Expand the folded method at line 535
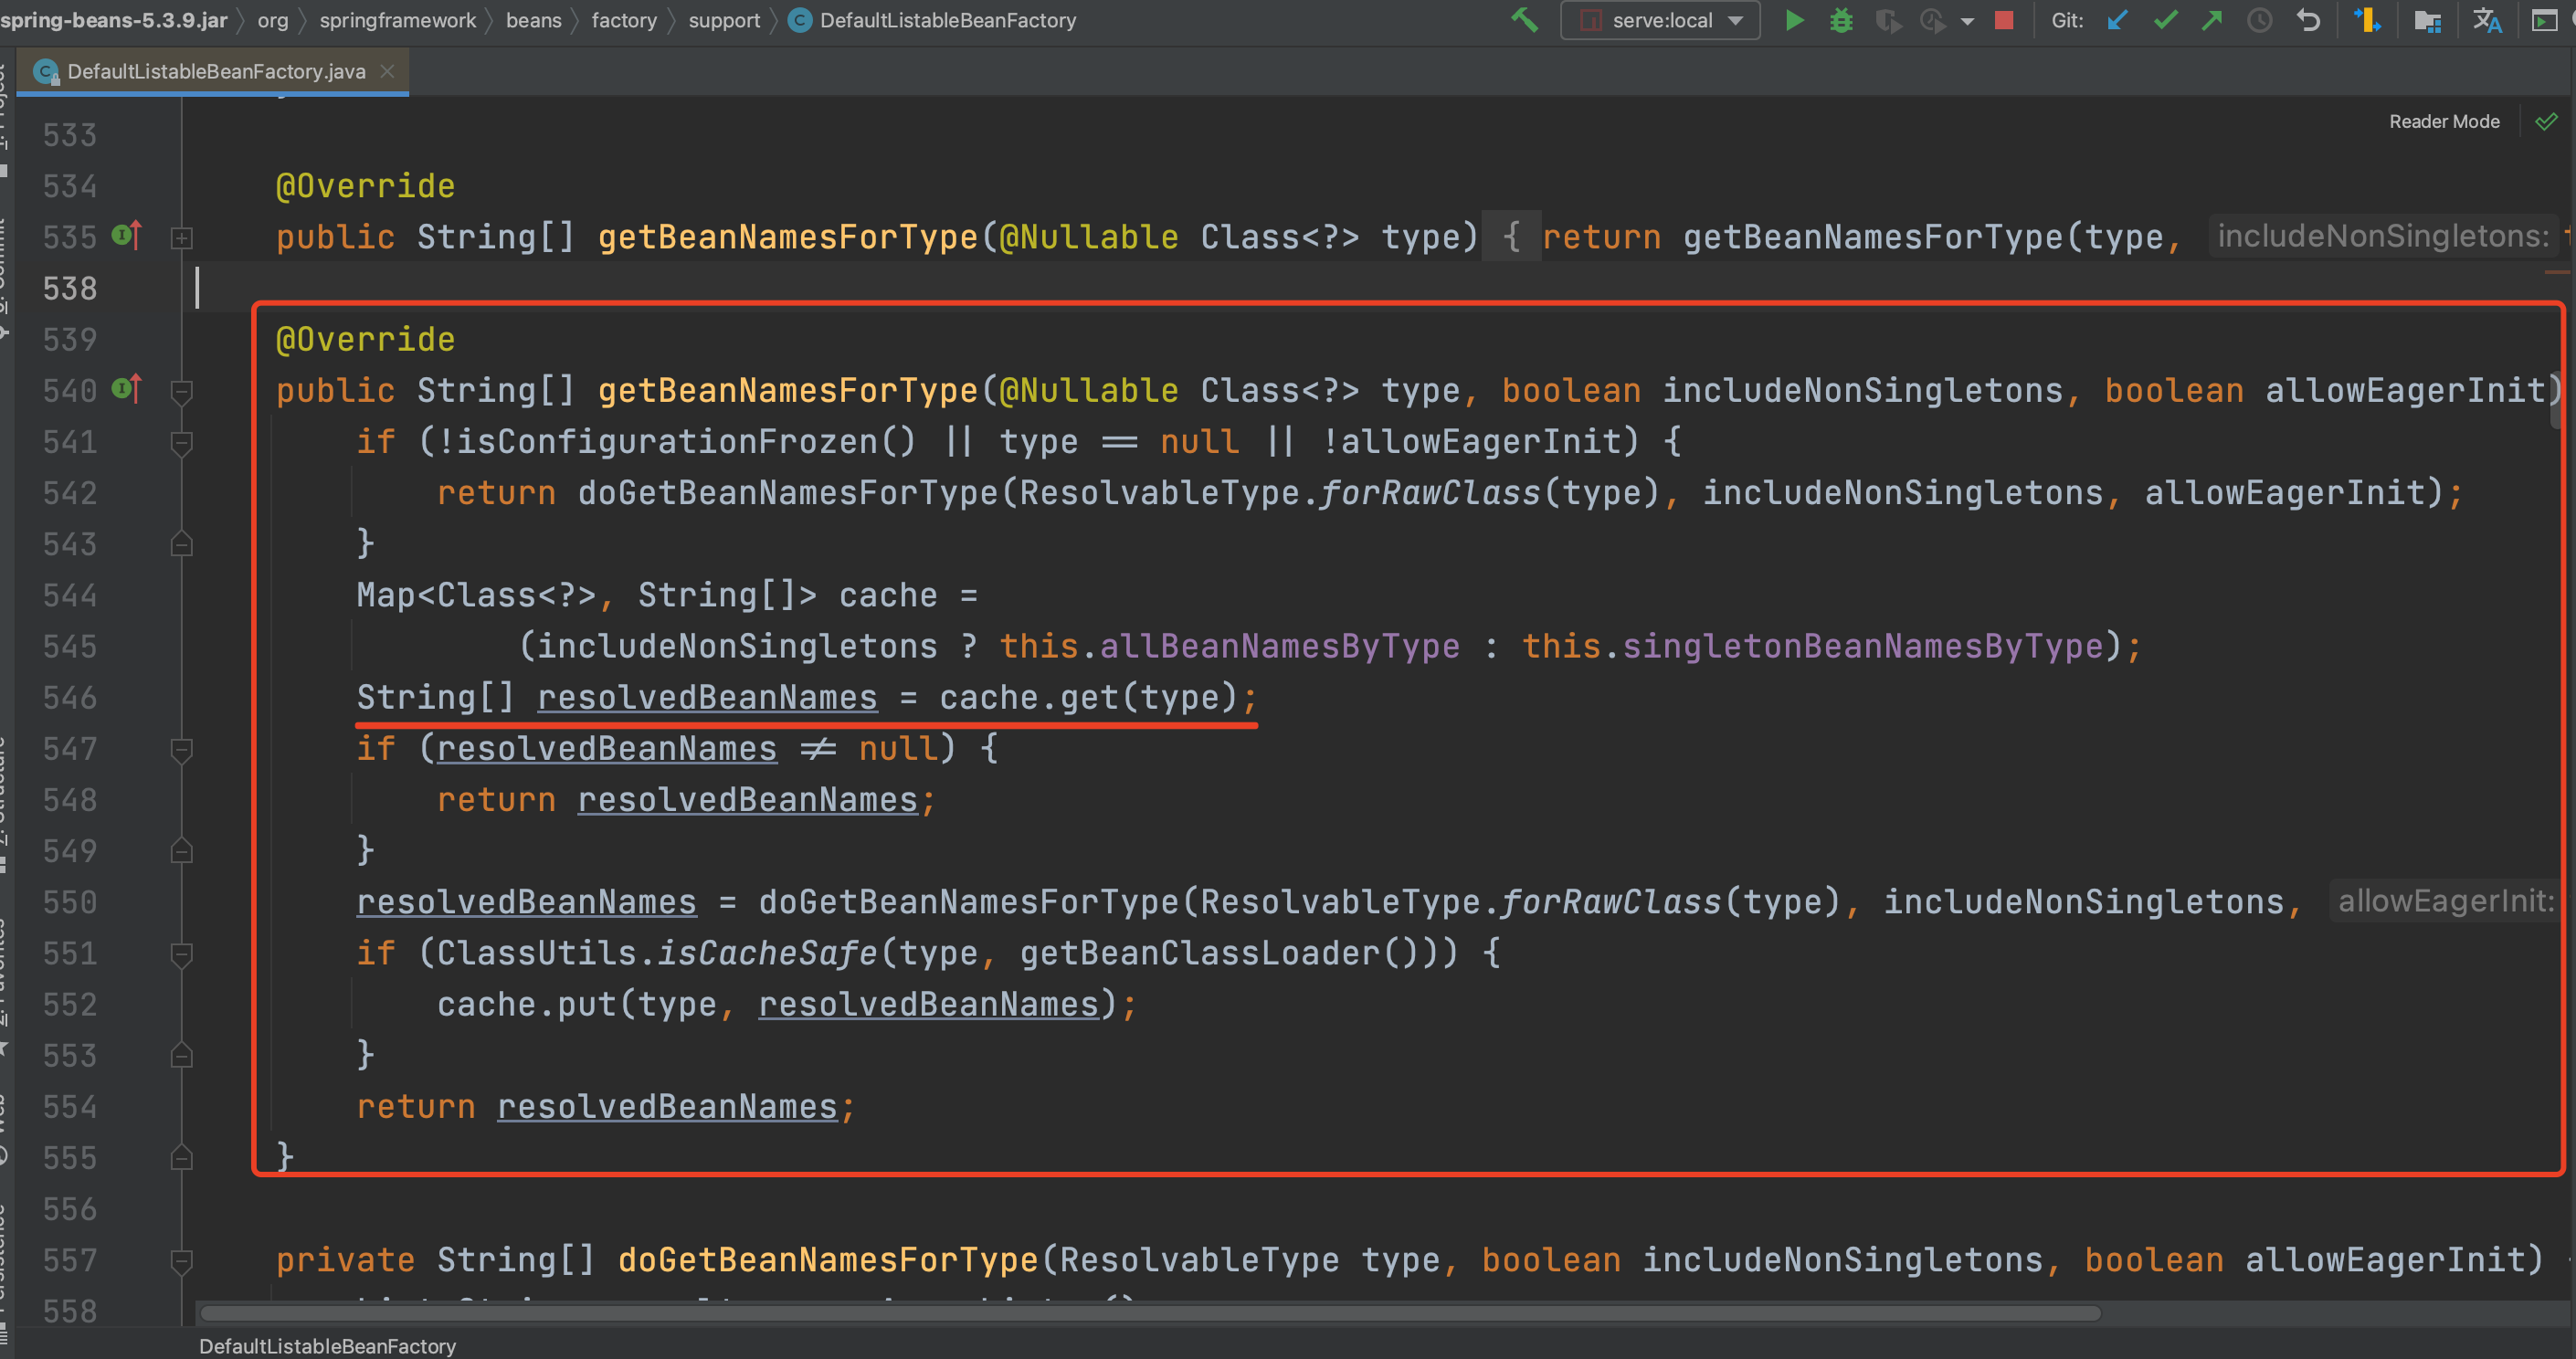The height and width of the screenshot is (1359, 2576). [x=182, y=238]
